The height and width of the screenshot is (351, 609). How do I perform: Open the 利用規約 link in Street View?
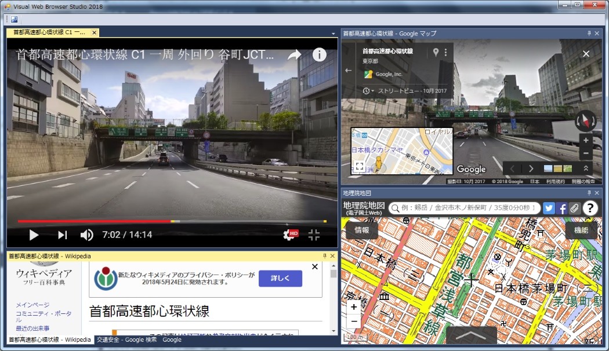coord(555,181)
